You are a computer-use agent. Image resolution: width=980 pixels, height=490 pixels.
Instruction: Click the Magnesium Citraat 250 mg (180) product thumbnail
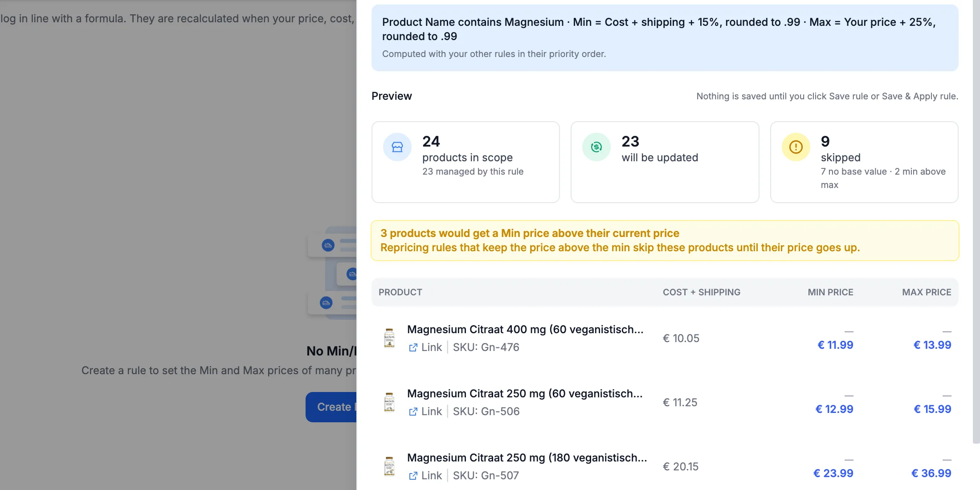pyautogui.click(x=389, y=466)
